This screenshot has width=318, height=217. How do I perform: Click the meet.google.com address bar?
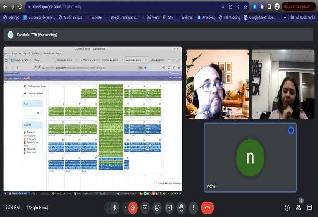pyautogui.click(x=116, y=7)
